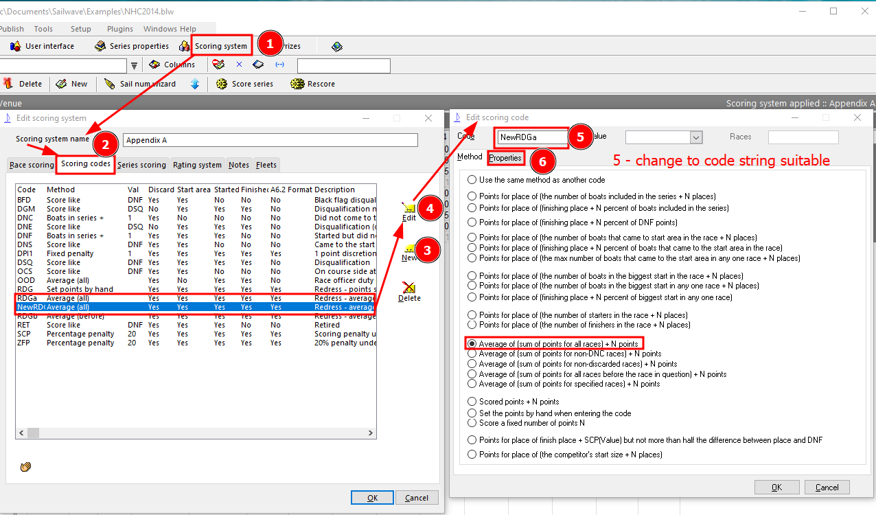Click the blue X icon beside the Columns button
Image resolution: width=876 pixels, height=515 pixels.
click(x=239, y=65)
